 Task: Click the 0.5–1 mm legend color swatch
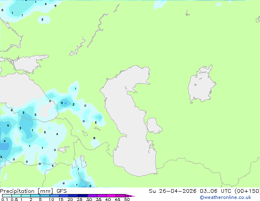tap(16, 196)
